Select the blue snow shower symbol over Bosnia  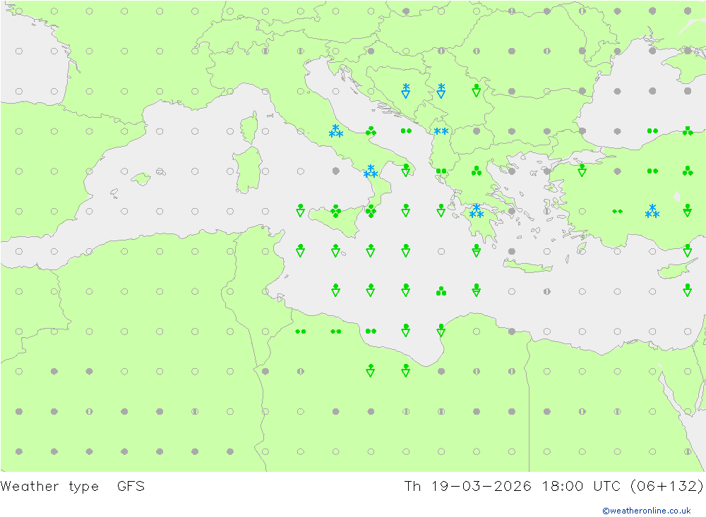coord(406,90)
